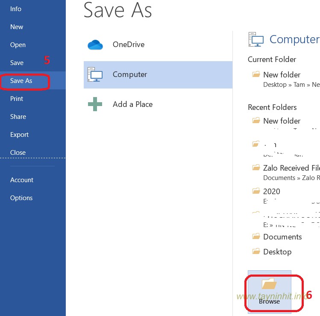Pick New folder under Recent Folders

(x=282, y=121)
